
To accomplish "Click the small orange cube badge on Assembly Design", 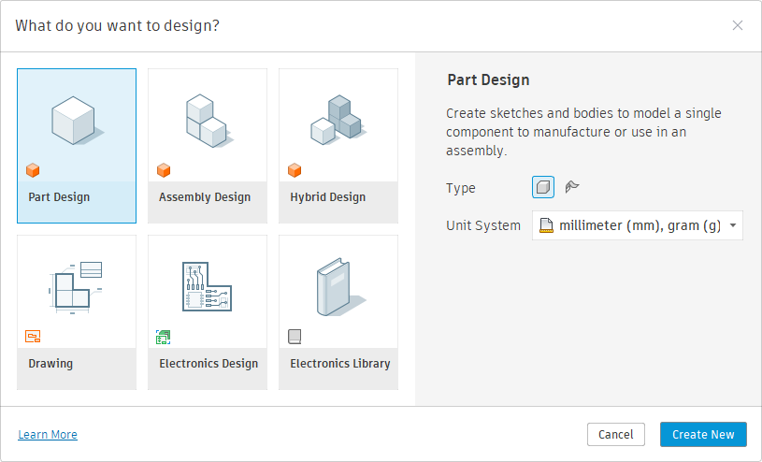I will pyautogui.click(x=164, y=170).
